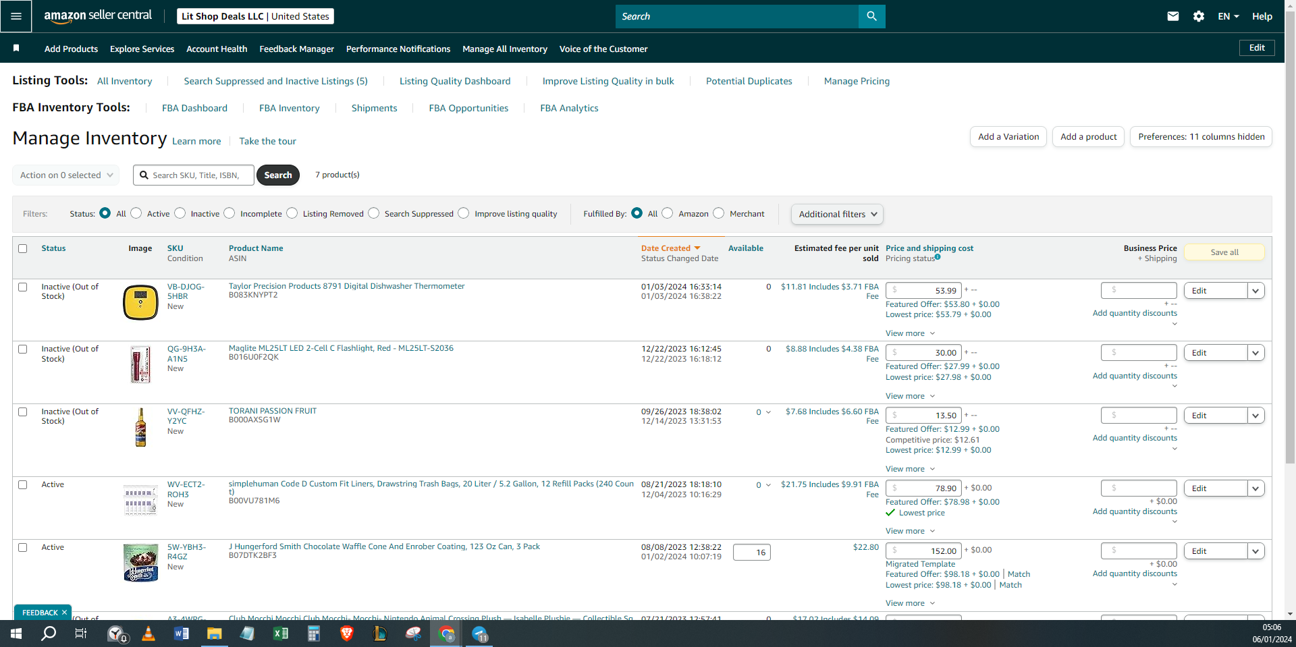The image size is (1296, 647).
Task: Check the box for the Maglite flashlight row
Action: coord(23,349)
